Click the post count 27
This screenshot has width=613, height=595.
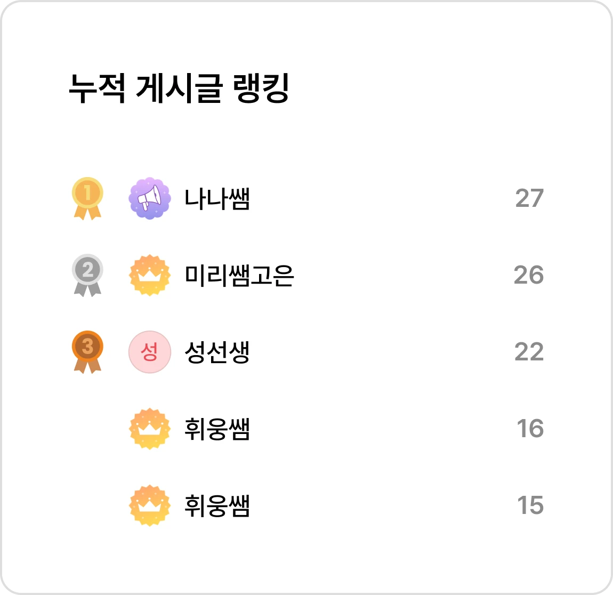coord(529,198)
